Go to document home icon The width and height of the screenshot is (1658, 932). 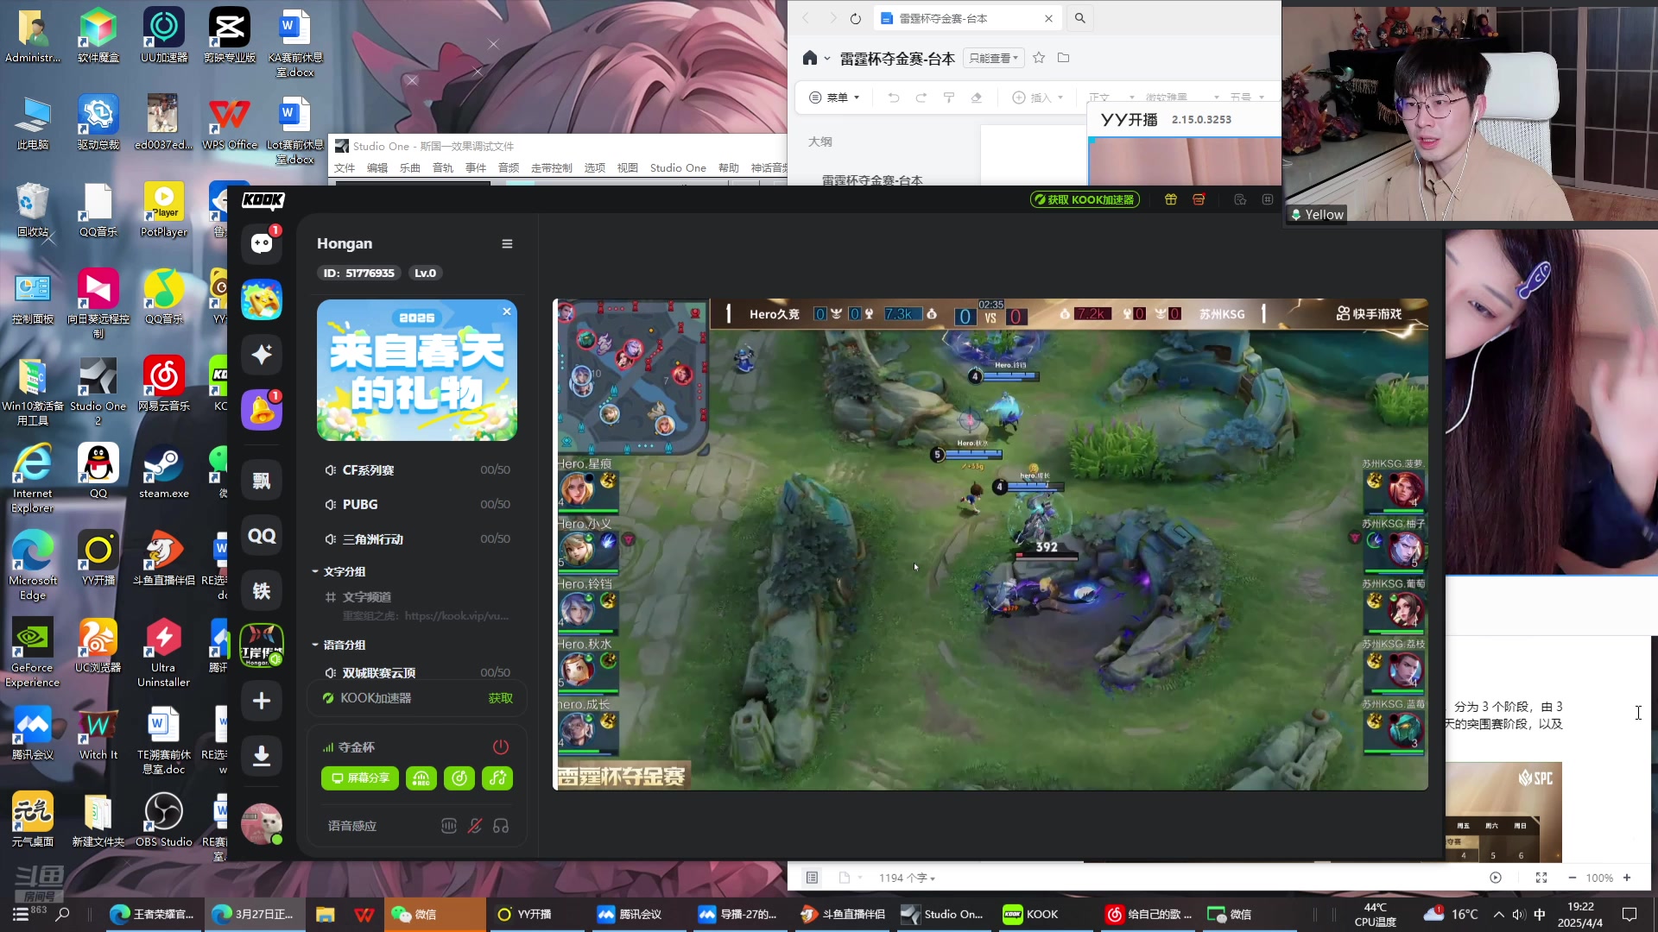(809, 58)
